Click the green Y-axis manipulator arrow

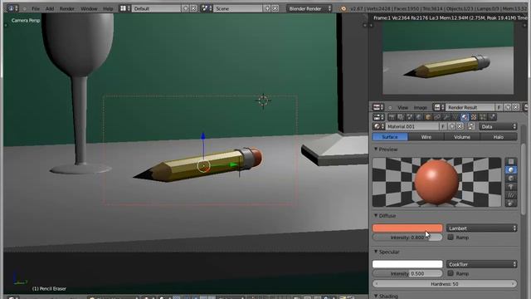click(x=233, y=164)
